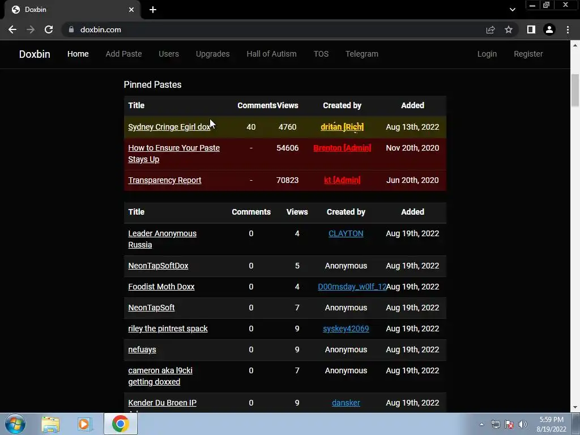Viewport: 580px width, 435px height.
Task: Bookmark this page with the star icon
Action: (x=509, y=29)
